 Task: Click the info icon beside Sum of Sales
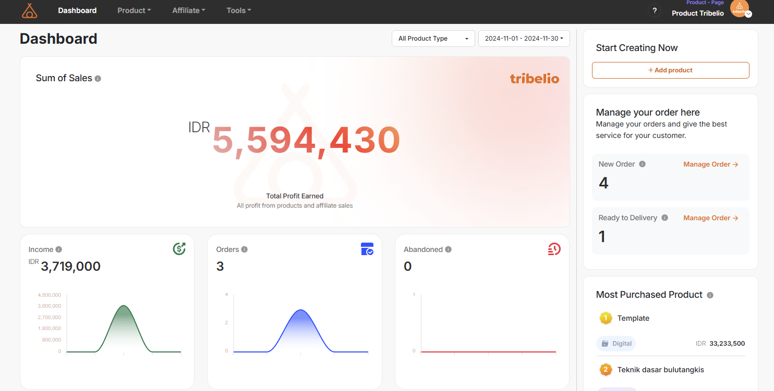click(x=98, y=79)
